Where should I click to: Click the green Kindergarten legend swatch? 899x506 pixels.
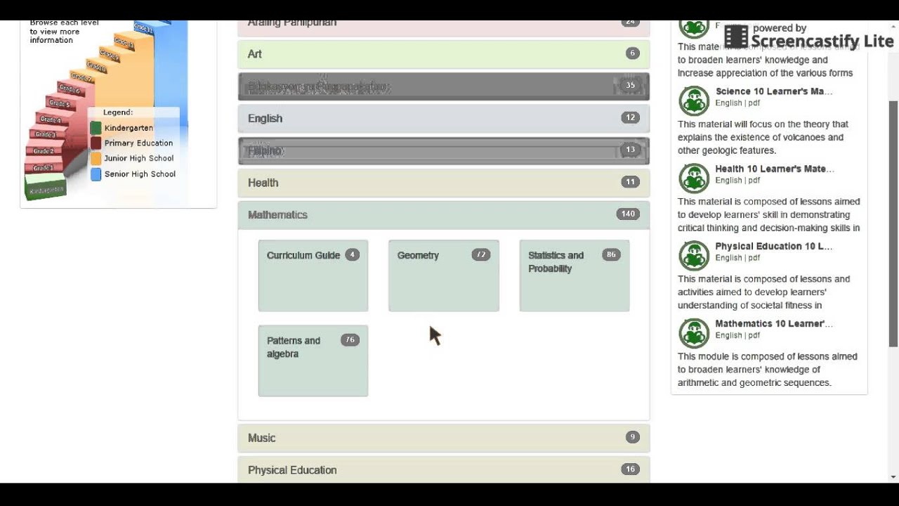click(x=96, y=128)
